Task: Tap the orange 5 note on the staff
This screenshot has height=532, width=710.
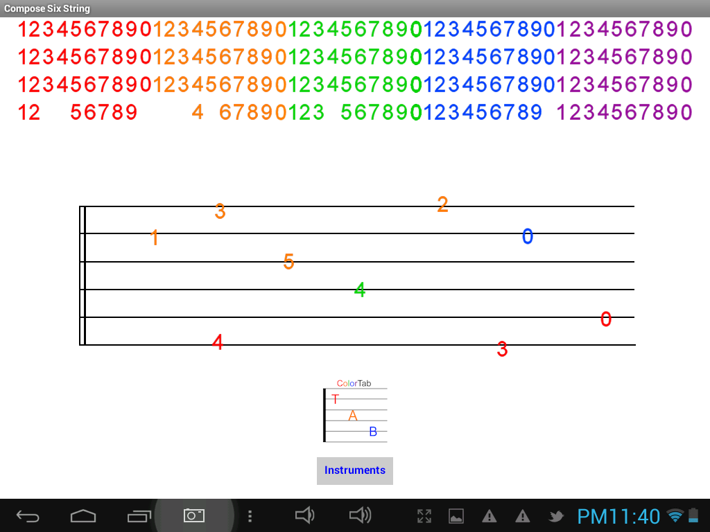Action: click(289, 262)
